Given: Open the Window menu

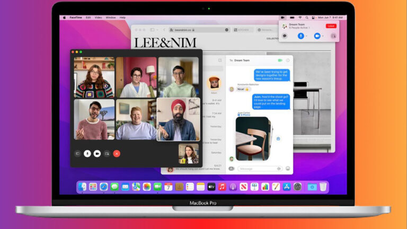Looking at the screenshot, I should 111,17.
